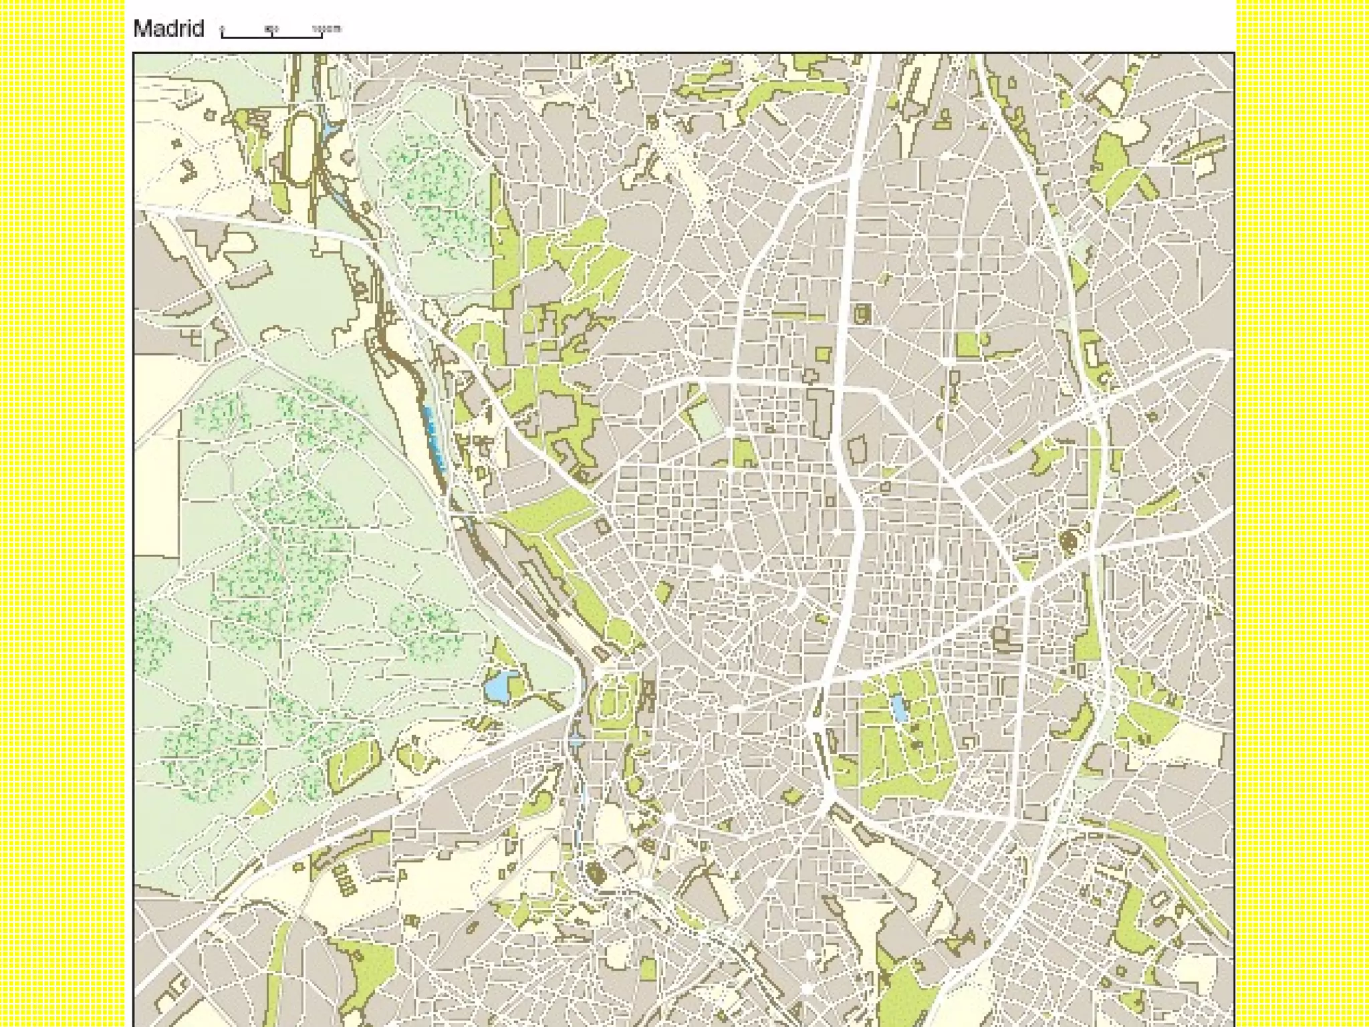1369x1027 pixels.
Task: Click the small circular building near southern rail yard
Action: pyautogui.click(x=596, y=873)
